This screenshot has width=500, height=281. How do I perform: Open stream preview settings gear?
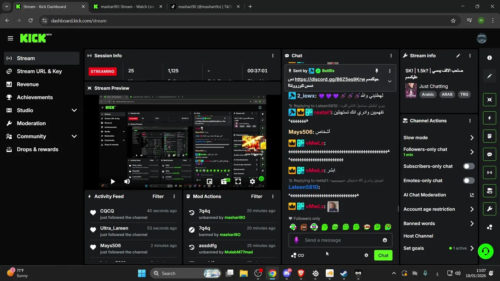[x=252, y=181]
